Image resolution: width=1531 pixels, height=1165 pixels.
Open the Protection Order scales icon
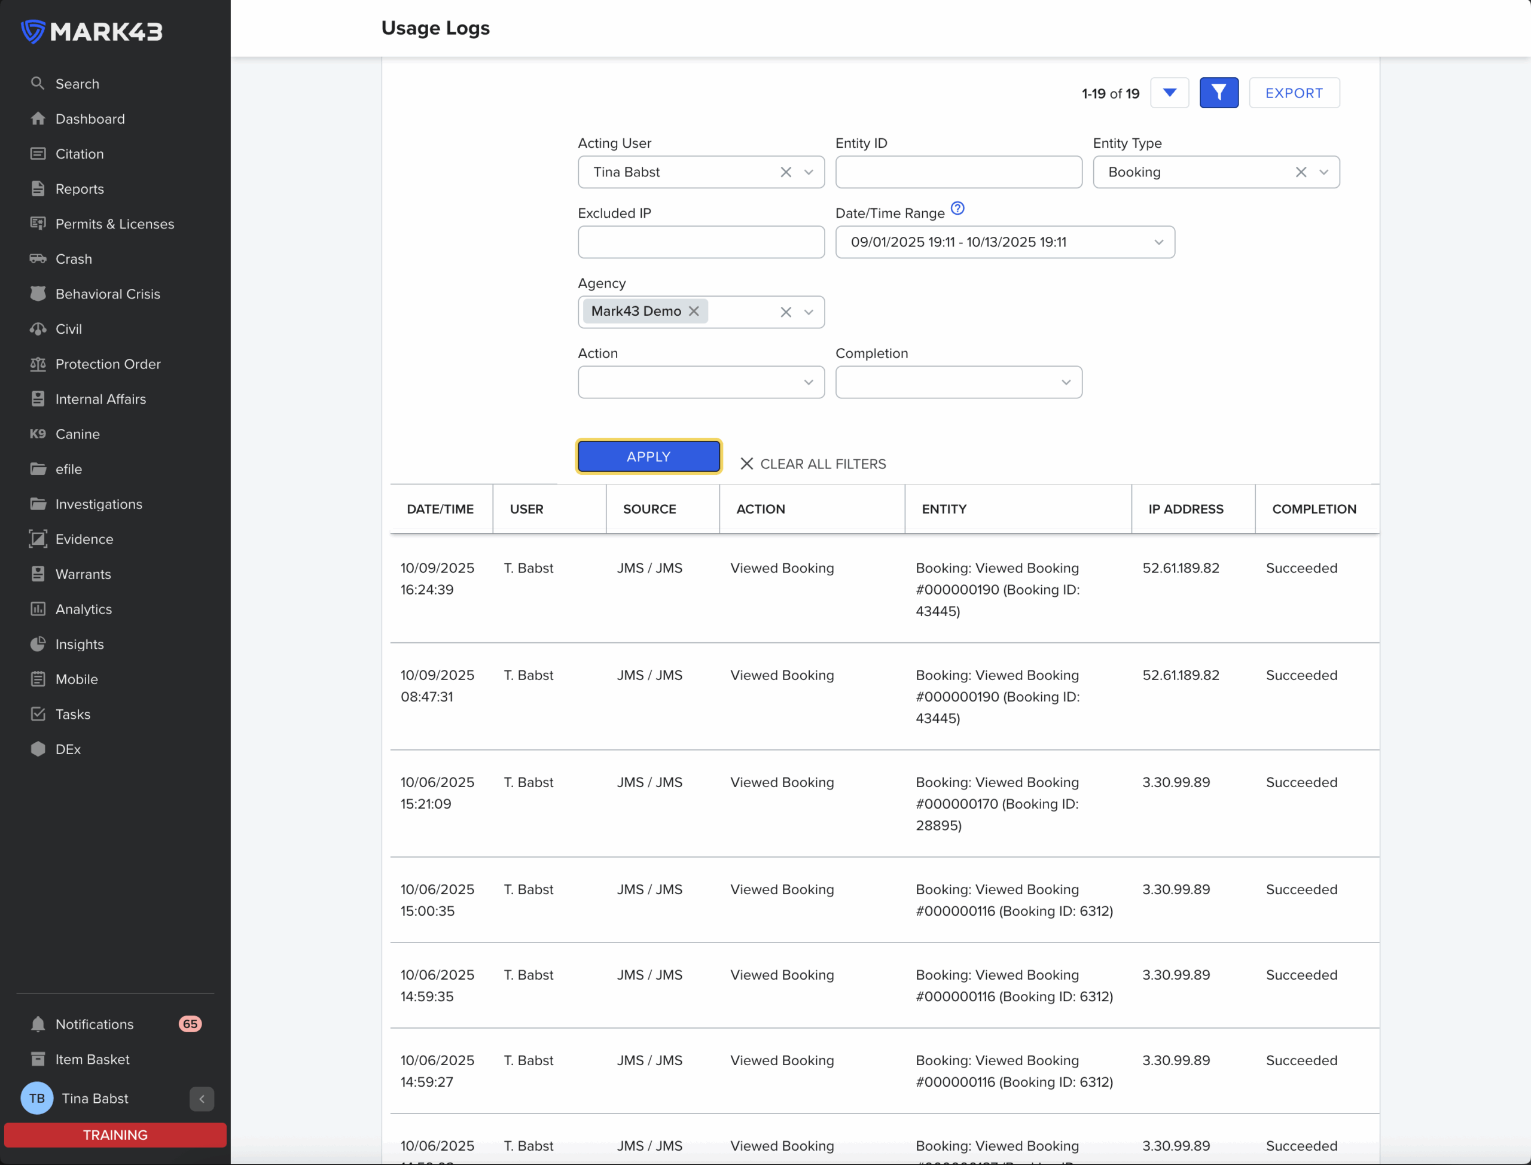click(x=38, y=364)
